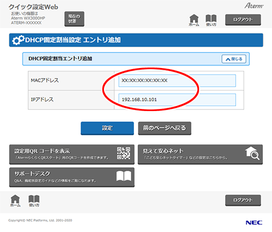Click the Copyright NEC Platforms text

pos(40,221)
